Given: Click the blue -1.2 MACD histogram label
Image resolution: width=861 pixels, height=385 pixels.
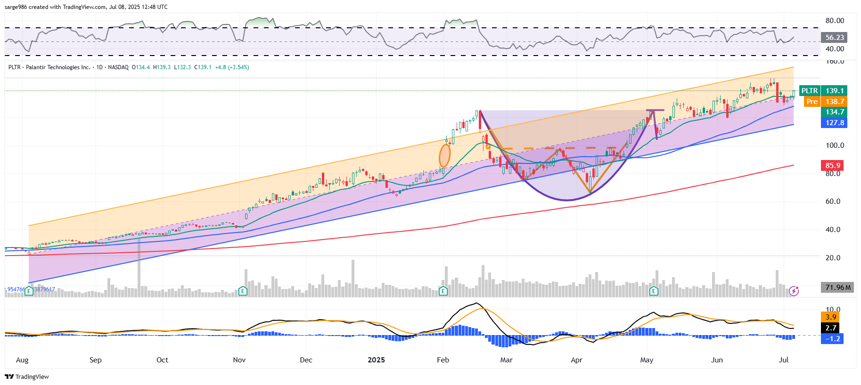Looking at the screenshot, I should click(832, 339).
